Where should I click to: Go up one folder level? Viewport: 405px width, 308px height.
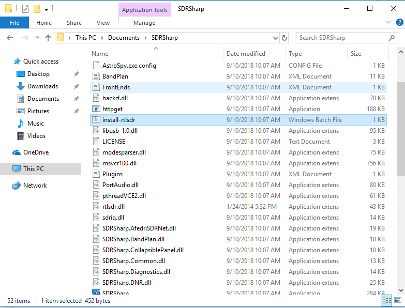point(48,38)
